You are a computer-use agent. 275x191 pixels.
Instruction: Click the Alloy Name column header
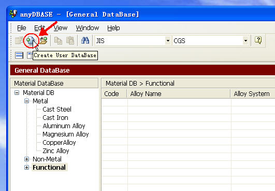(x=178, y=93)
